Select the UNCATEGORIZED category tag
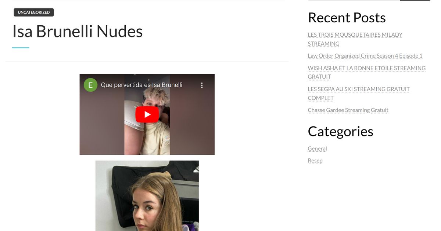Viewport: 441px width, 231px height. [34, 12]
